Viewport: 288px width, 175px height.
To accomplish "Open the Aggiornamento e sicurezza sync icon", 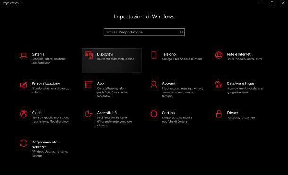I will coord(24,143).
